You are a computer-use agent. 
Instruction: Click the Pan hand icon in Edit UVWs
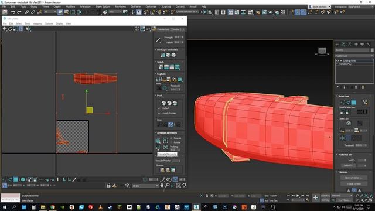coord(162,185)
